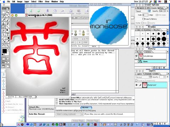The height and width of the screenshot is (127, 170).
Task: Toggle Disable Smilies in This Post
Action: click(x=57, y=102)
